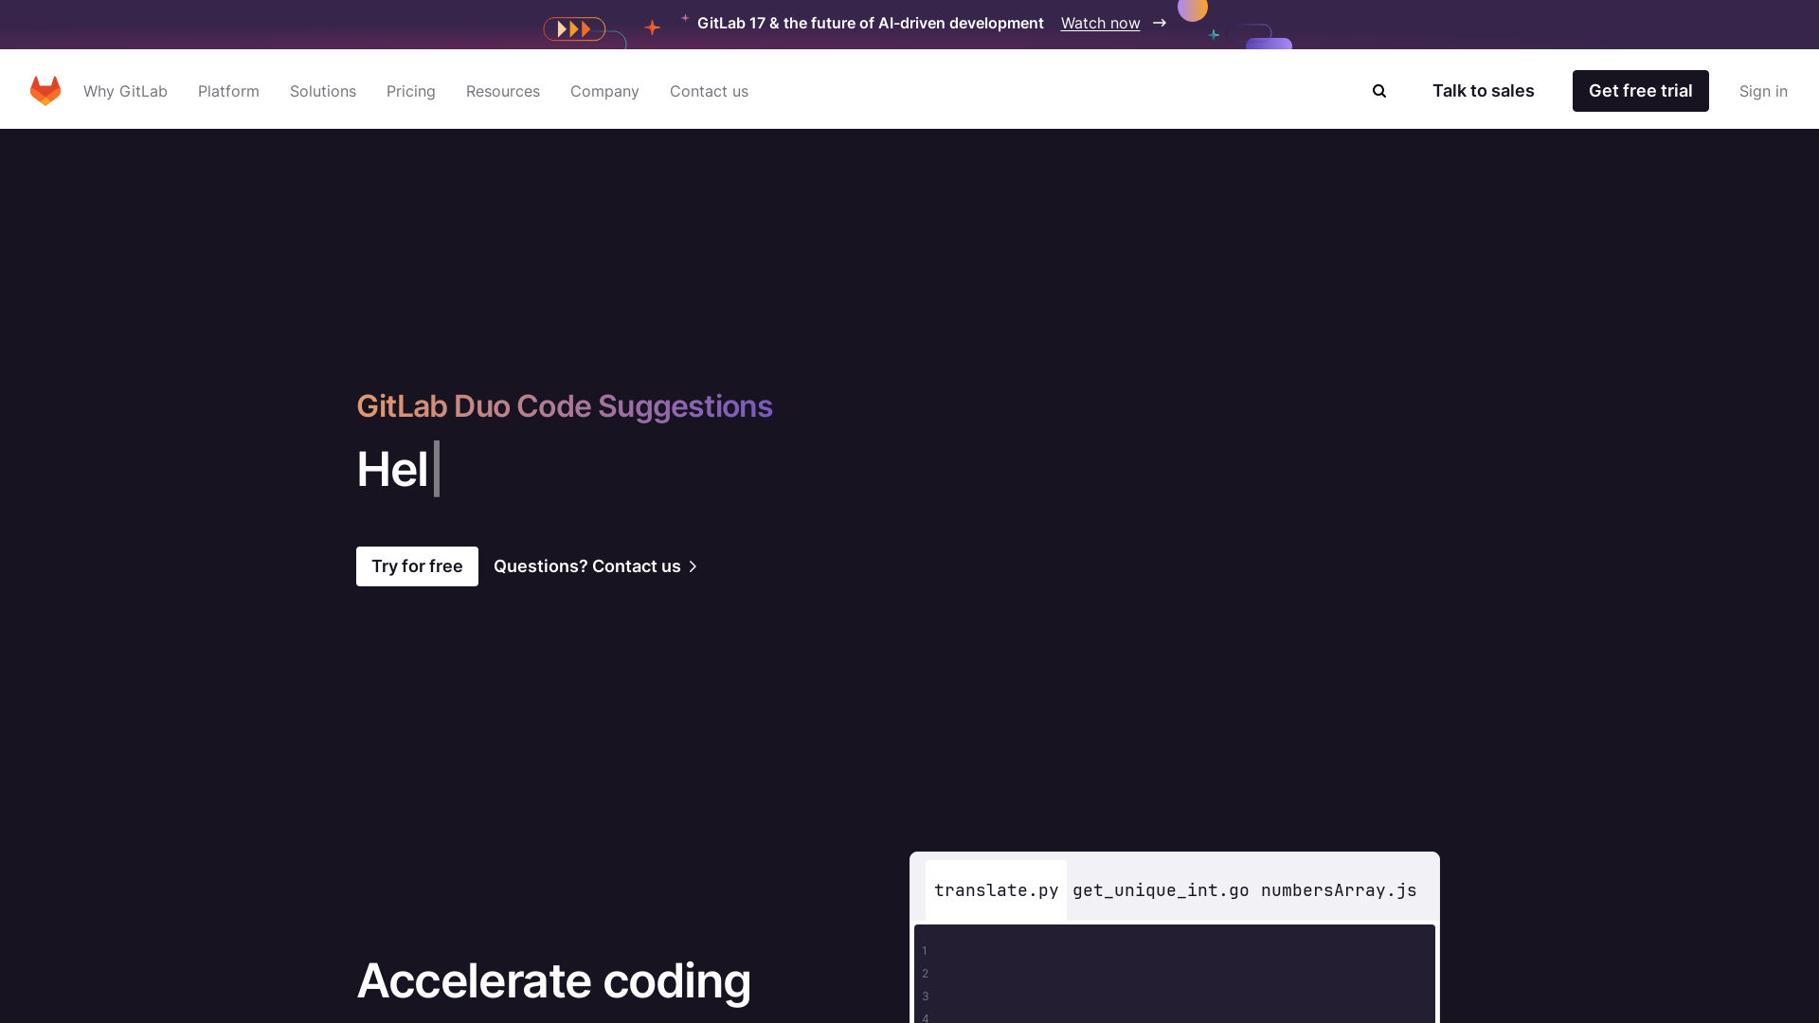
Task: Click the Accelerate coding heading
Action: [553, 980]
